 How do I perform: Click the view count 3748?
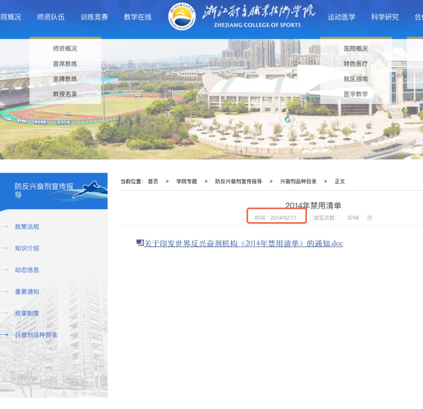tap(353, 218)
